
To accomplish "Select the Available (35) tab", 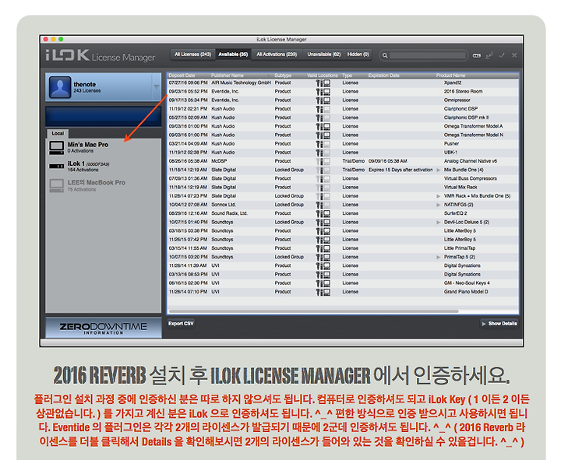I will tap(233, 54).
